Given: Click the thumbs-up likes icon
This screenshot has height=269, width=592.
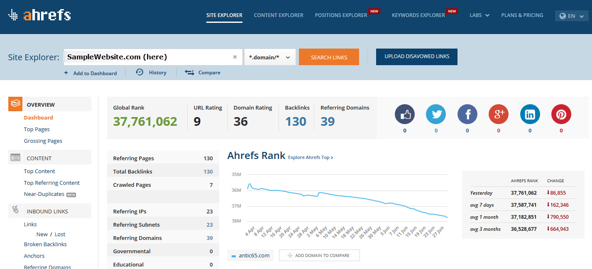Looking at the screenshot, I should [404, 114].
